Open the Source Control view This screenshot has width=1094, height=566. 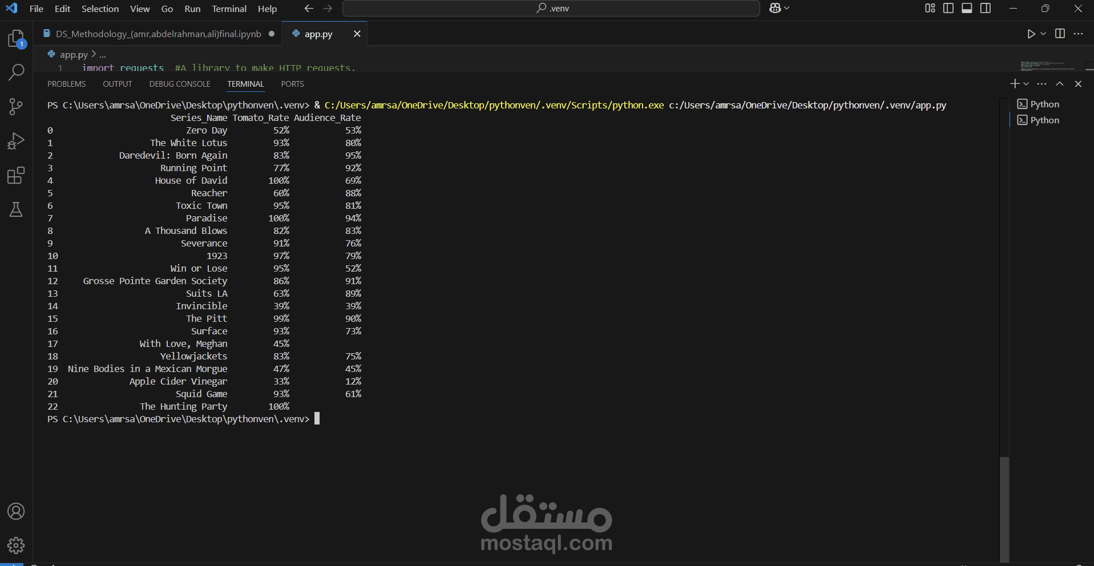16,107
